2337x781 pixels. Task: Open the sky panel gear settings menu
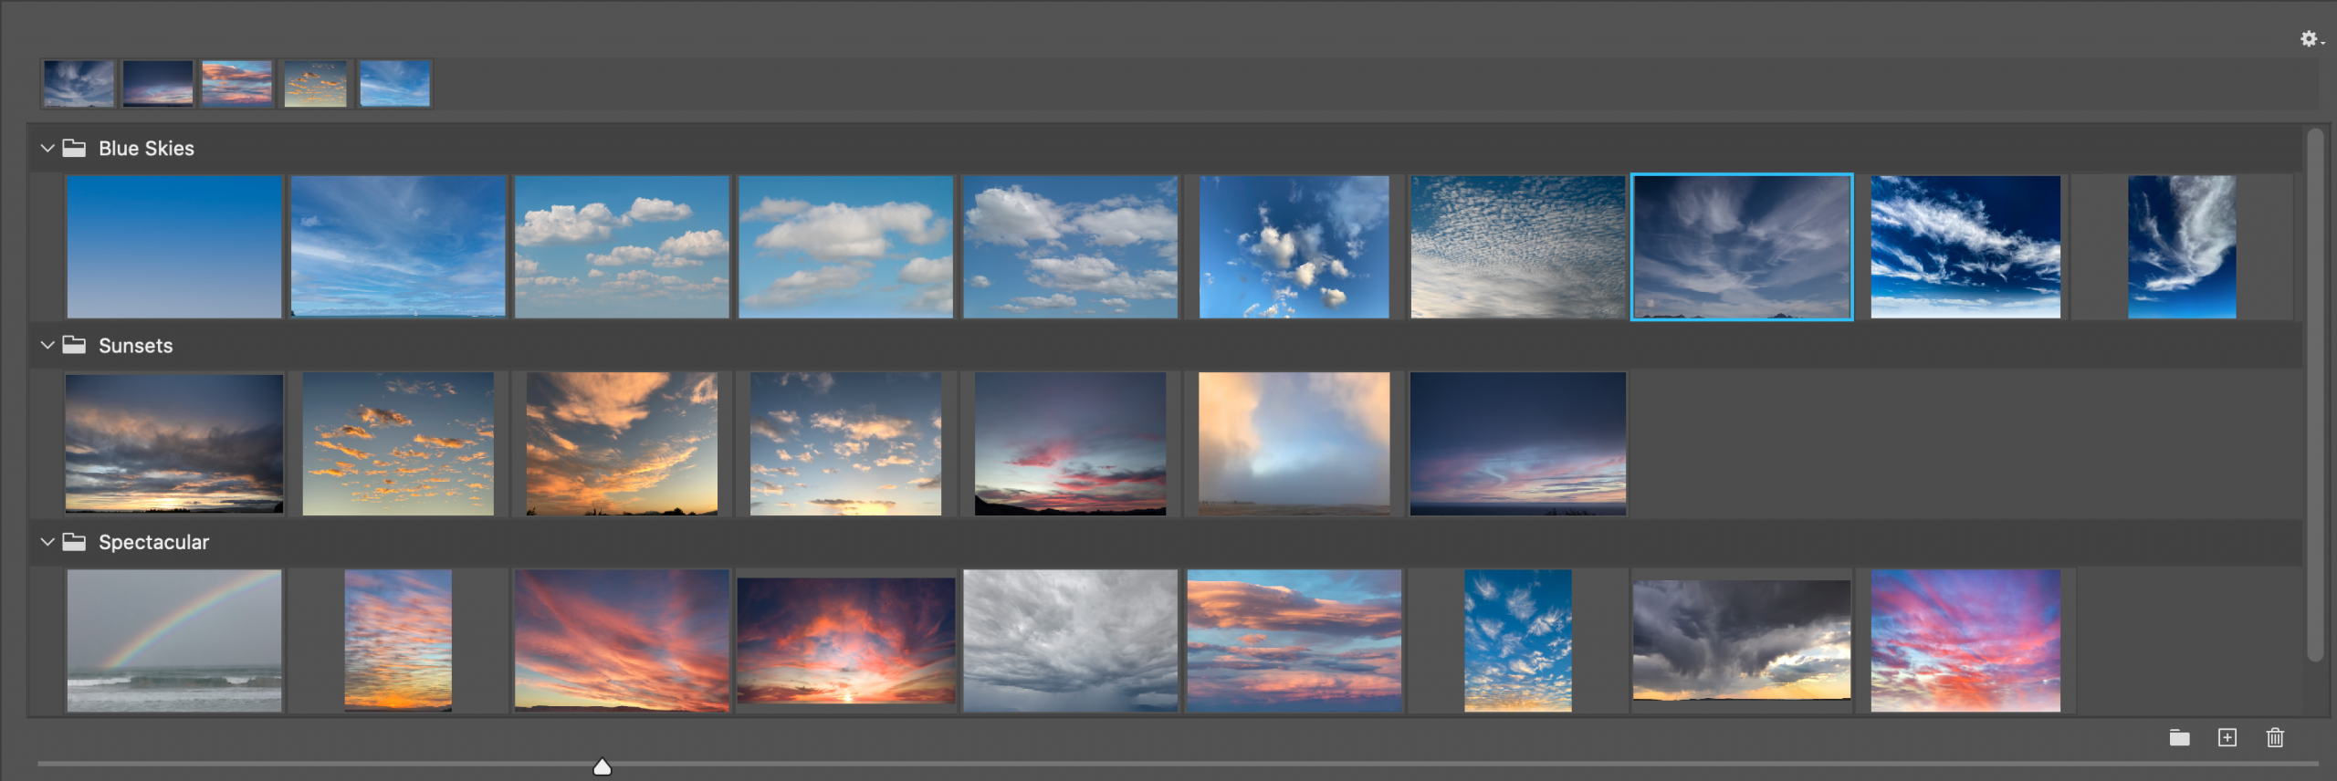[x=2310, y=39]
